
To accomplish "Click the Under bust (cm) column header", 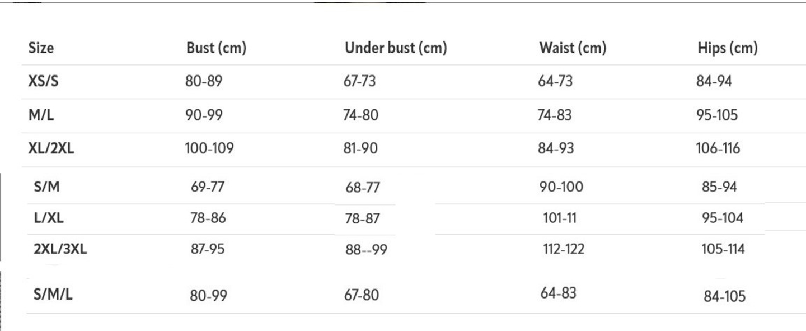I will coord(395,48).
